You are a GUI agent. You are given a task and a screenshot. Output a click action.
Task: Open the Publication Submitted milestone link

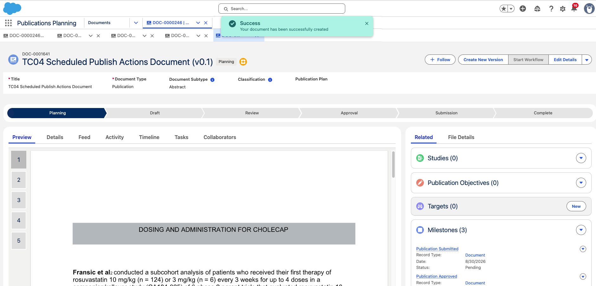pos(437,249)
